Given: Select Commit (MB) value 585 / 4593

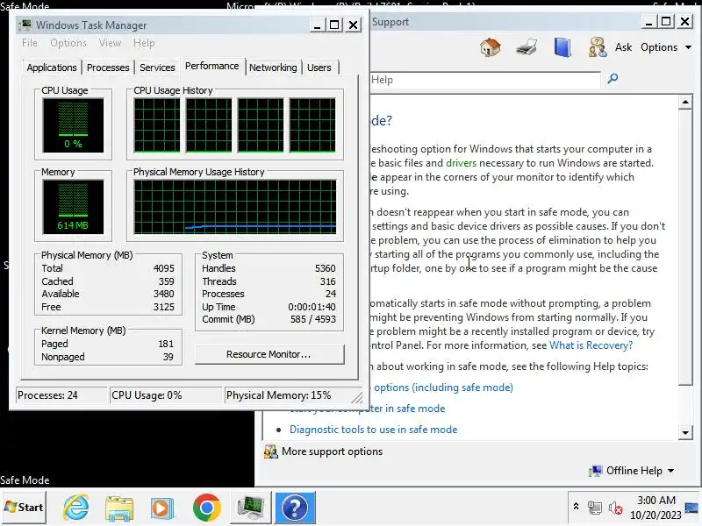Looking at the screenshot, I should click(313, 319).
